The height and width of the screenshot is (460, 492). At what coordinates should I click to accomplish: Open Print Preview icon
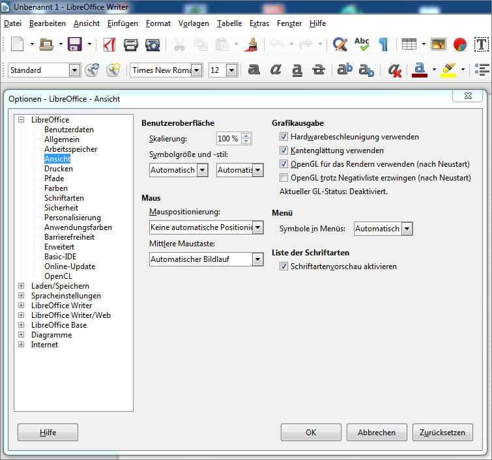(x=152, y=45)
